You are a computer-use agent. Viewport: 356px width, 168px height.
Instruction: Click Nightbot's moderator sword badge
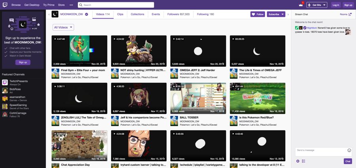coord(297,28)
